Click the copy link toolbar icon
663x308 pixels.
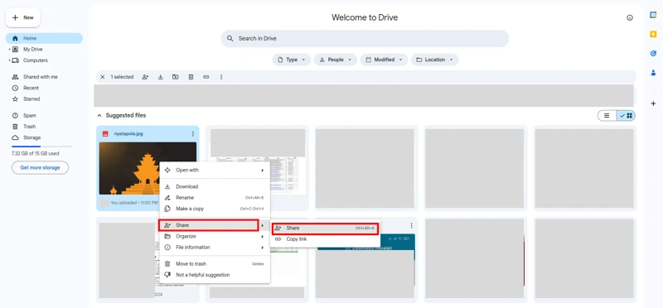pyautogui.click(x=206, y=77)
